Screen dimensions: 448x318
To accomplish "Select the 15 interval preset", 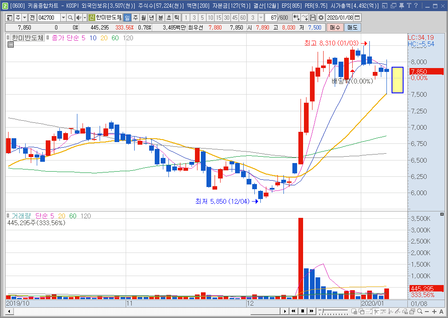I will pyautogui.click(x=218, y=18).
